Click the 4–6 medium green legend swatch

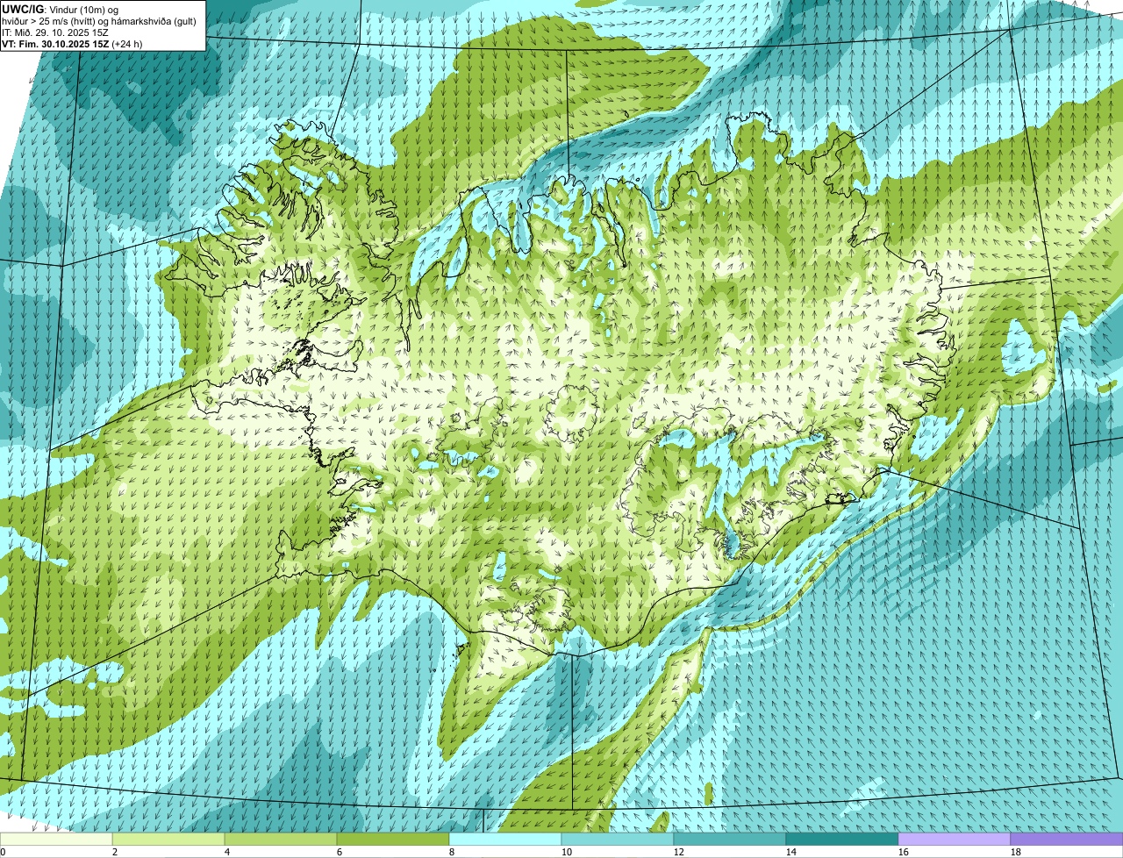click(x=281, y=840)
